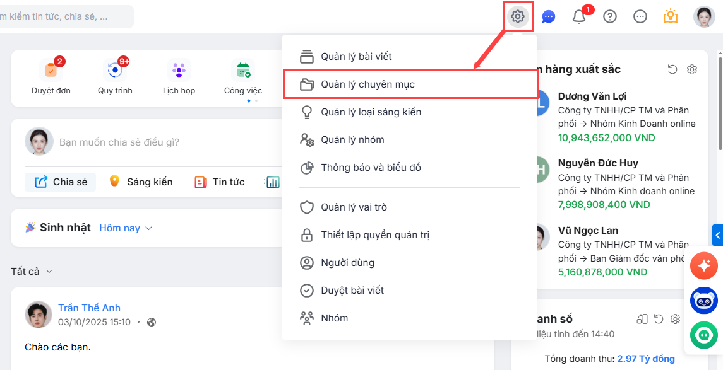The height and width of the screenshot is (370, 723).
Task: Click the orange AI sparkle floating button
Action: (704, 265)
